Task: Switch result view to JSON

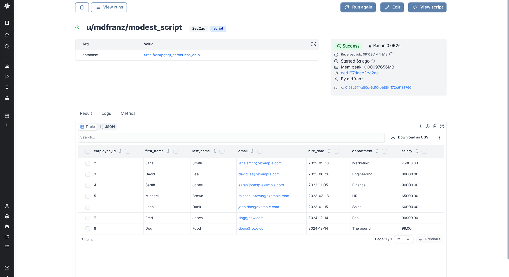Action: click(107, 127)
